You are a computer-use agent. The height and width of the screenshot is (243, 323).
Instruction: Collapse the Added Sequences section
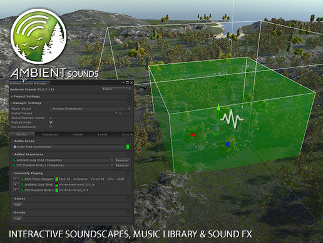click(x=28, y=154)
